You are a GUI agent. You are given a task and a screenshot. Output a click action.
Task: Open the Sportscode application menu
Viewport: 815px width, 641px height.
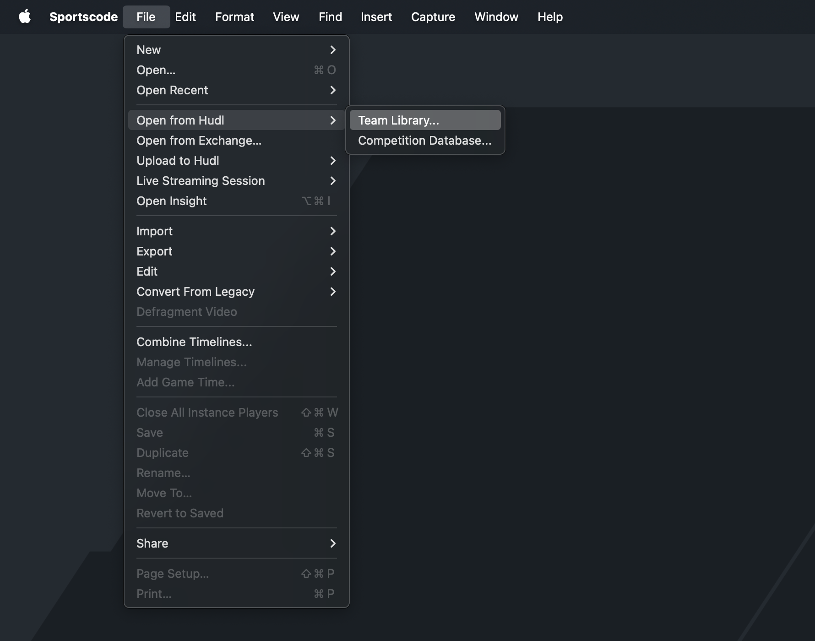coord(83,17)
